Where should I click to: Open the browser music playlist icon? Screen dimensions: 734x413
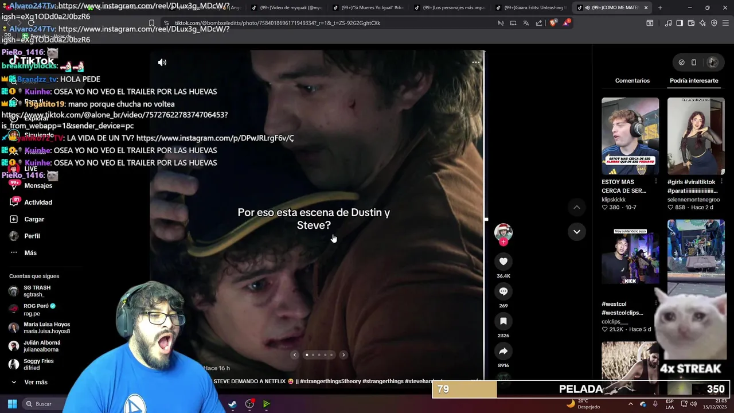[x=668, y=23]
